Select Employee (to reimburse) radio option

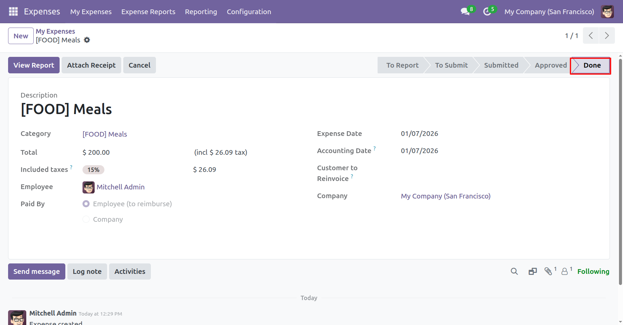(86, 204)
